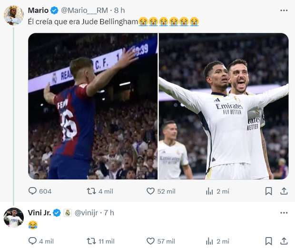The image size is (295, 250).
Task: View analytics on Mario's tweet
Action: point(209,191)
